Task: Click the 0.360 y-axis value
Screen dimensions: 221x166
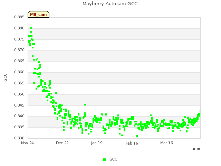Action: (19, 72)
